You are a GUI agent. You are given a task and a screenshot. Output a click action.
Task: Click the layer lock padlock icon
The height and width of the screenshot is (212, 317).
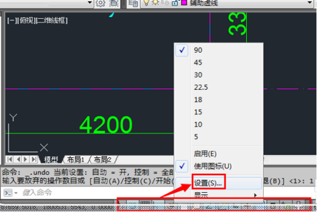click(175, 3)
